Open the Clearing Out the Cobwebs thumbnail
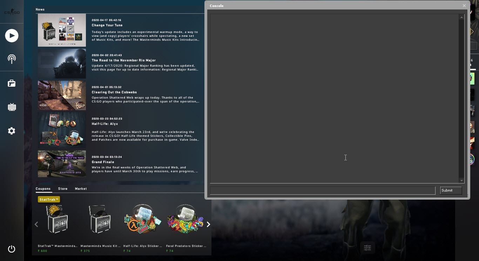The image size is (479, 261). click(62, 95)
